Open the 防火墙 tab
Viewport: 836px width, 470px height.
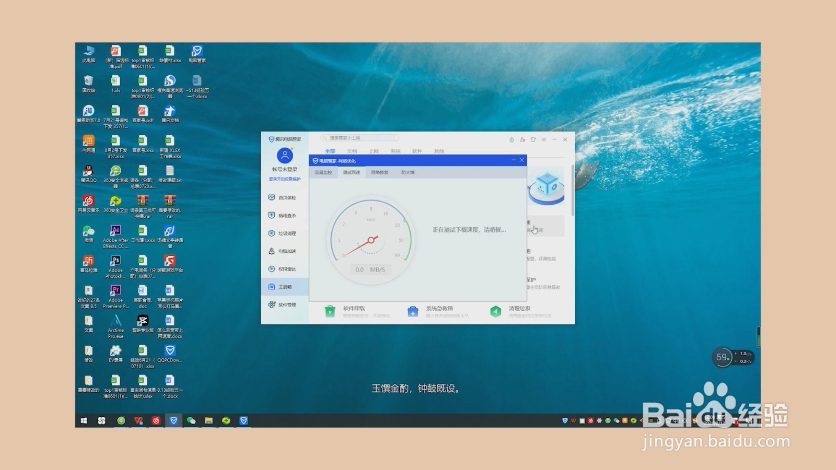(x=408, y=172)
